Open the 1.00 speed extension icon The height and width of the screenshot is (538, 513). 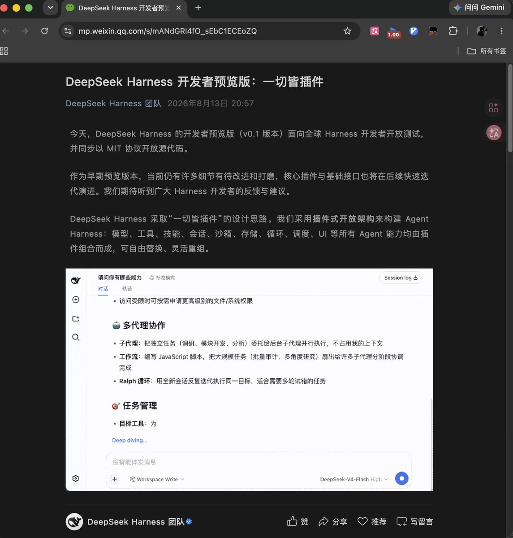[x=393, y=31]
